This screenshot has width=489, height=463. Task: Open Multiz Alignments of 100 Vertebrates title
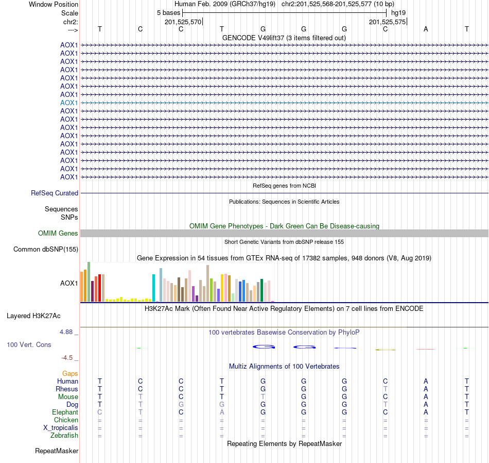284,367
